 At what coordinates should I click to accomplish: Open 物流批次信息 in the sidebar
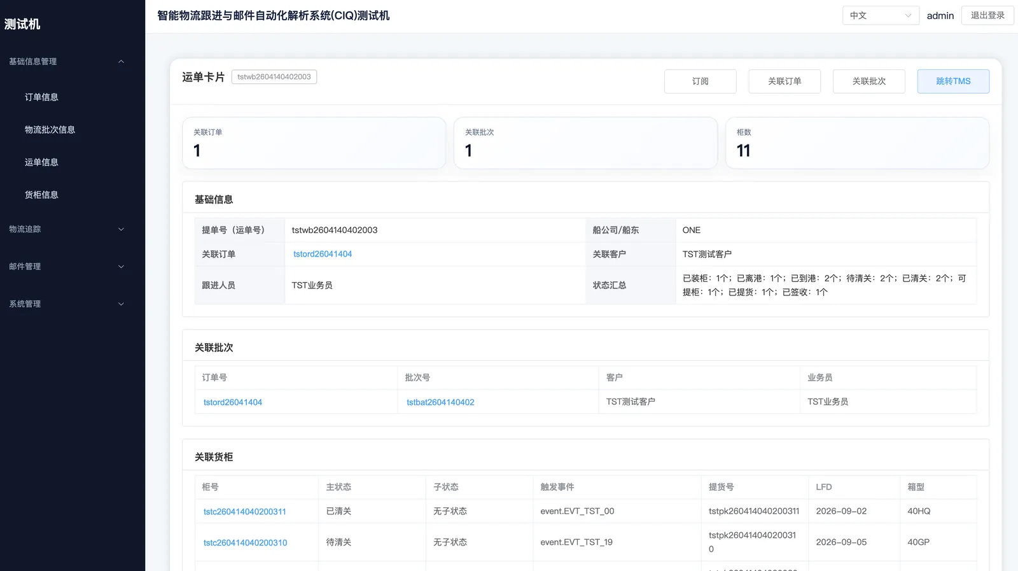(50, 130)
